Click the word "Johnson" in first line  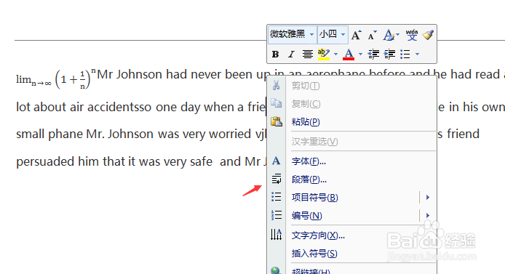click(139, 75)
